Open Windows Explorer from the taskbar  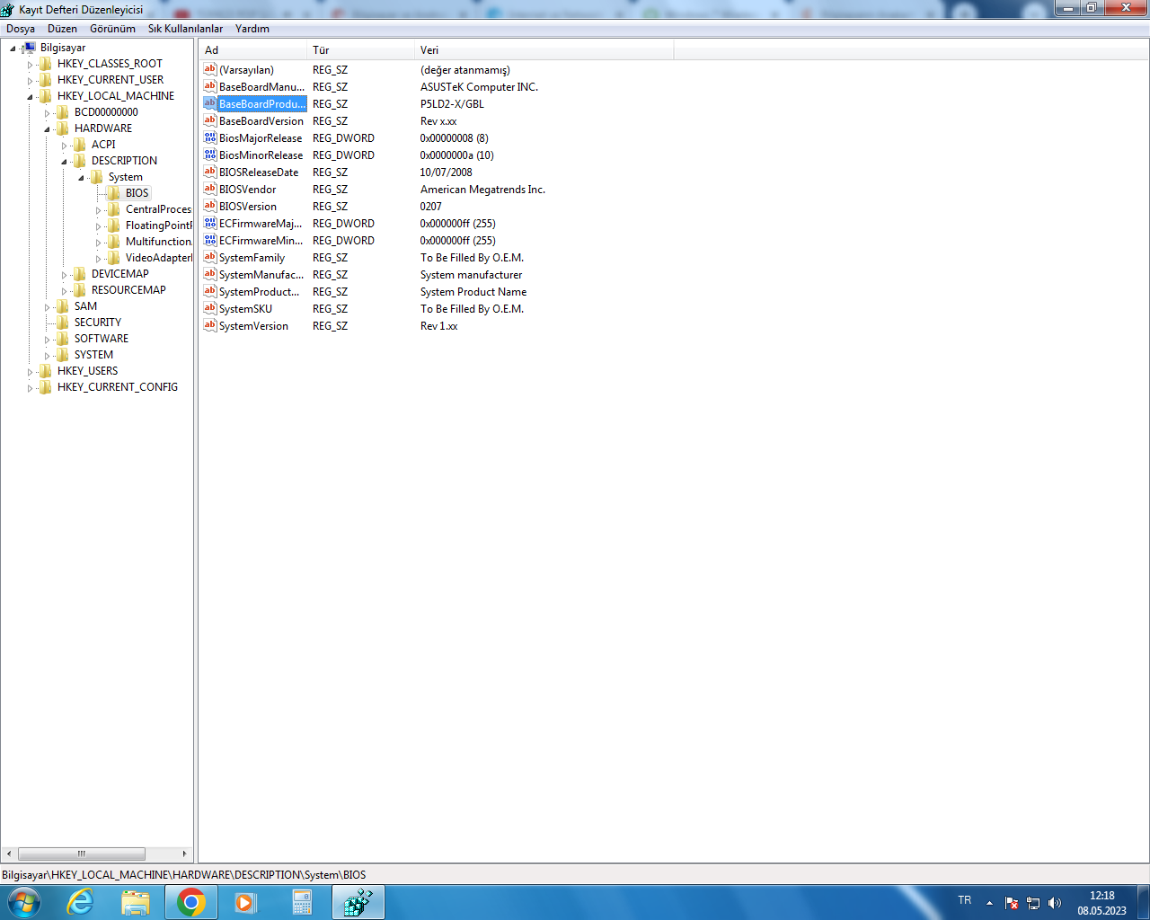point(136,902)
